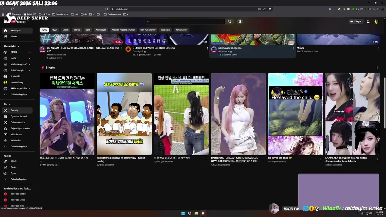Screen dimensions: 386x217
Task: Open taskbar File Explorer
Action: pyautogui.click(x=196, y=213)
